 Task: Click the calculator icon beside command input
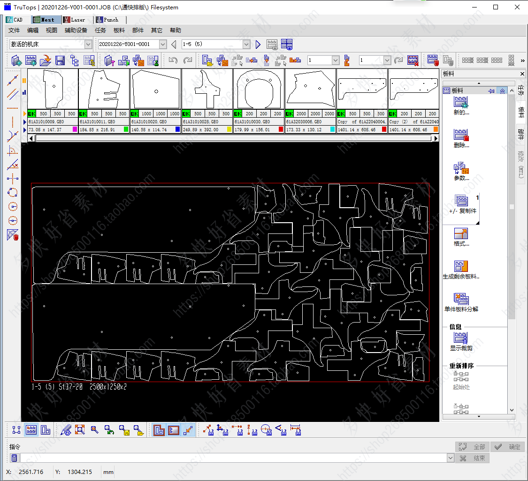click(x=15, y=458)
